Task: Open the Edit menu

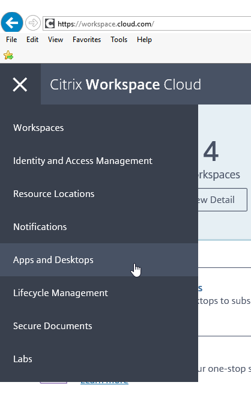Action: coord(32,40)
